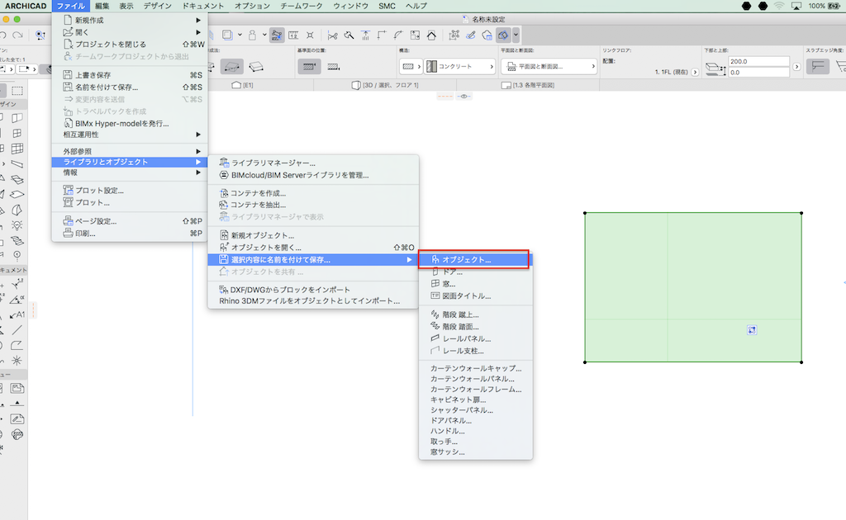Open the コンクリート structure dropdown
846x520 pixels.
click(x=459, y=67)
